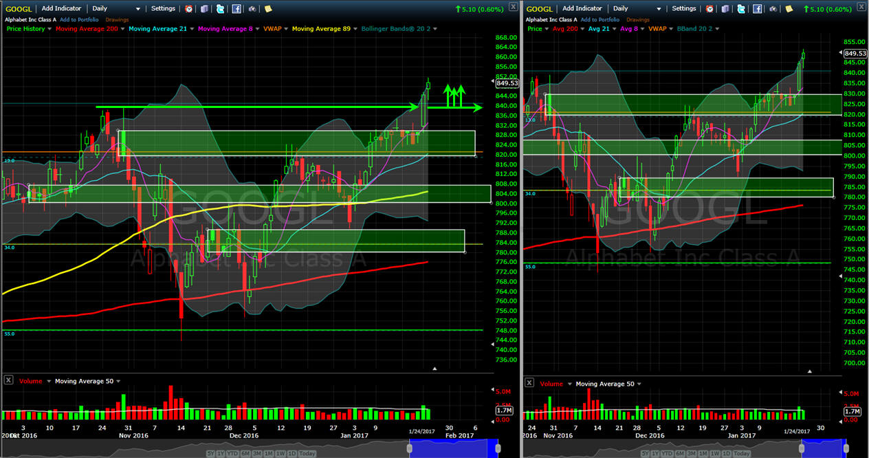Image resolution: width=869 pixels, height=458 pixels.
Task: Click the 849.53 price label in left chart
Action: click(x=507, y=83)
